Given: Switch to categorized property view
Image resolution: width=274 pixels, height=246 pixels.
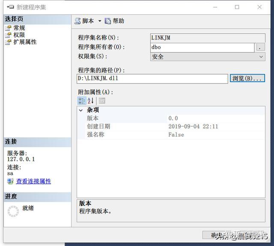Looking at the screenshot, I should [82, 101].
